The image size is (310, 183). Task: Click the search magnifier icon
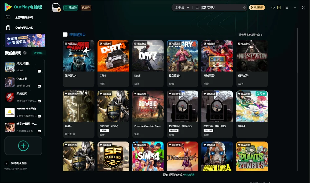click(197, 7)
